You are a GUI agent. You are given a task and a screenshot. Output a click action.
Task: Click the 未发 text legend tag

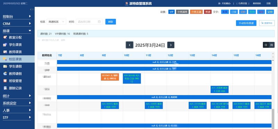click(225, 12)
